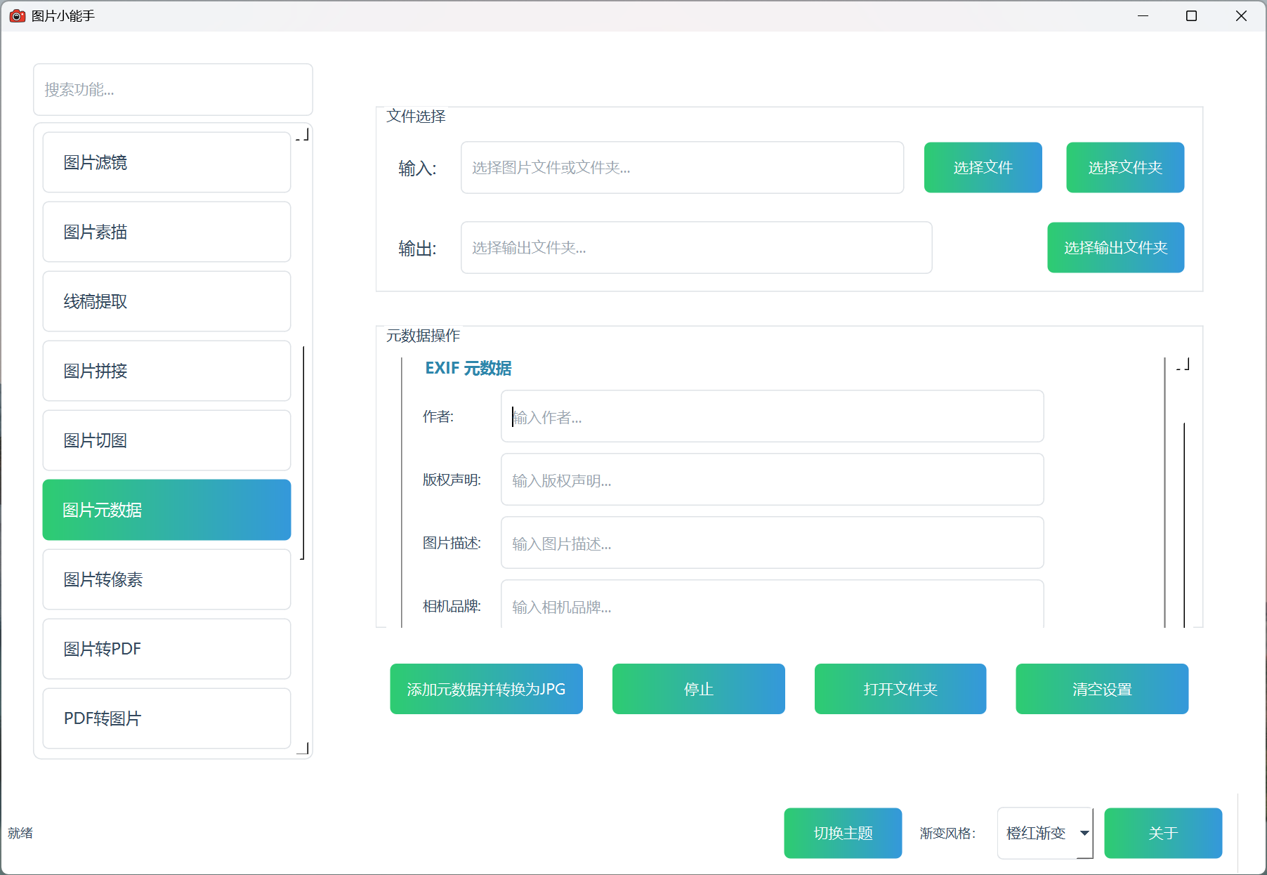Select 图片素描 from the function list

166,232
